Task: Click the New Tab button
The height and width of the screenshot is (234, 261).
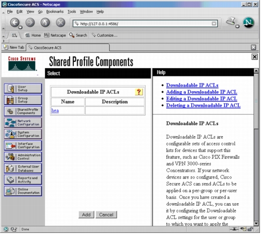Action: click(x=14, y=48)
